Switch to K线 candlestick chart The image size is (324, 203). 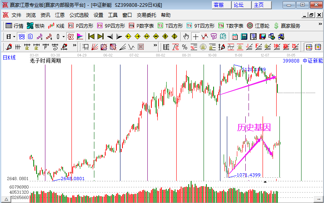coord(56,26)
